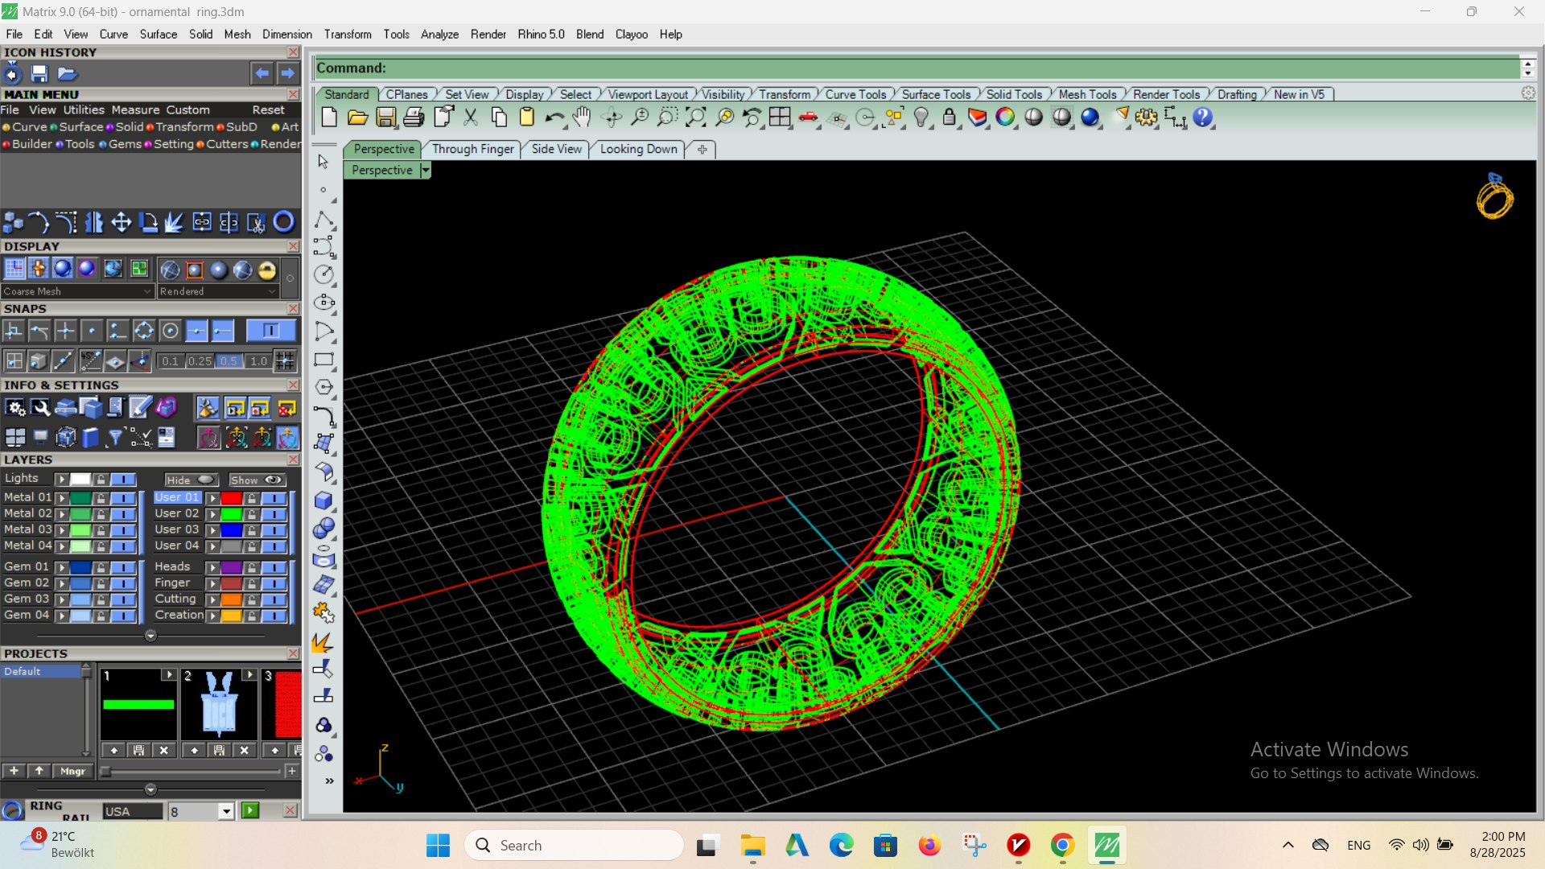The width and height of the screenshot is (1545, 869).
Task: Click the blue question mark Help icon
Action: [1203, 117]
